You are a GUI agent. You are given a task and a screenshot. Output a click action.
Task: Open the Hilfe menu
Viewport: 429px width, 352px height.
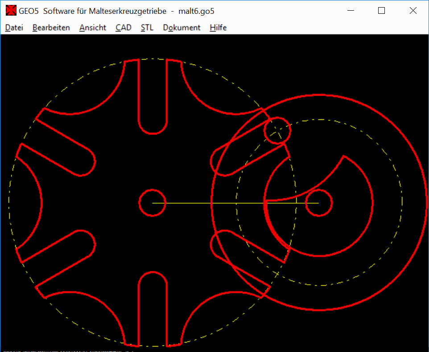point(218,28)
